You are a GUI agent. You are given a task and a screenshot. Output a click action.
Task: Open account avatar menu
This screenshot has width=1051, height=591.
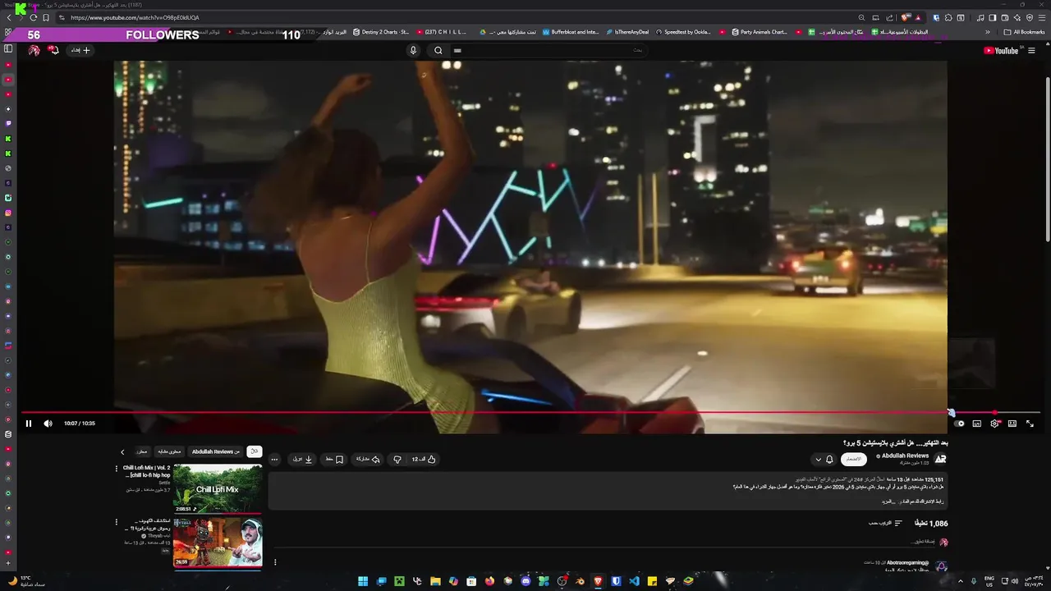(34, 50)
